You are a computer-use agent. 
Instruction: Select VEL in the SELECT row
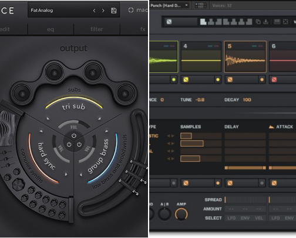tap(259, 218)
